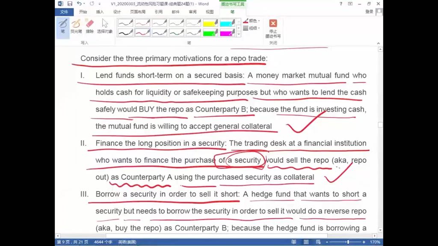Choose the selected red pen in bottom row
The image size is (438, 246).
142,33
